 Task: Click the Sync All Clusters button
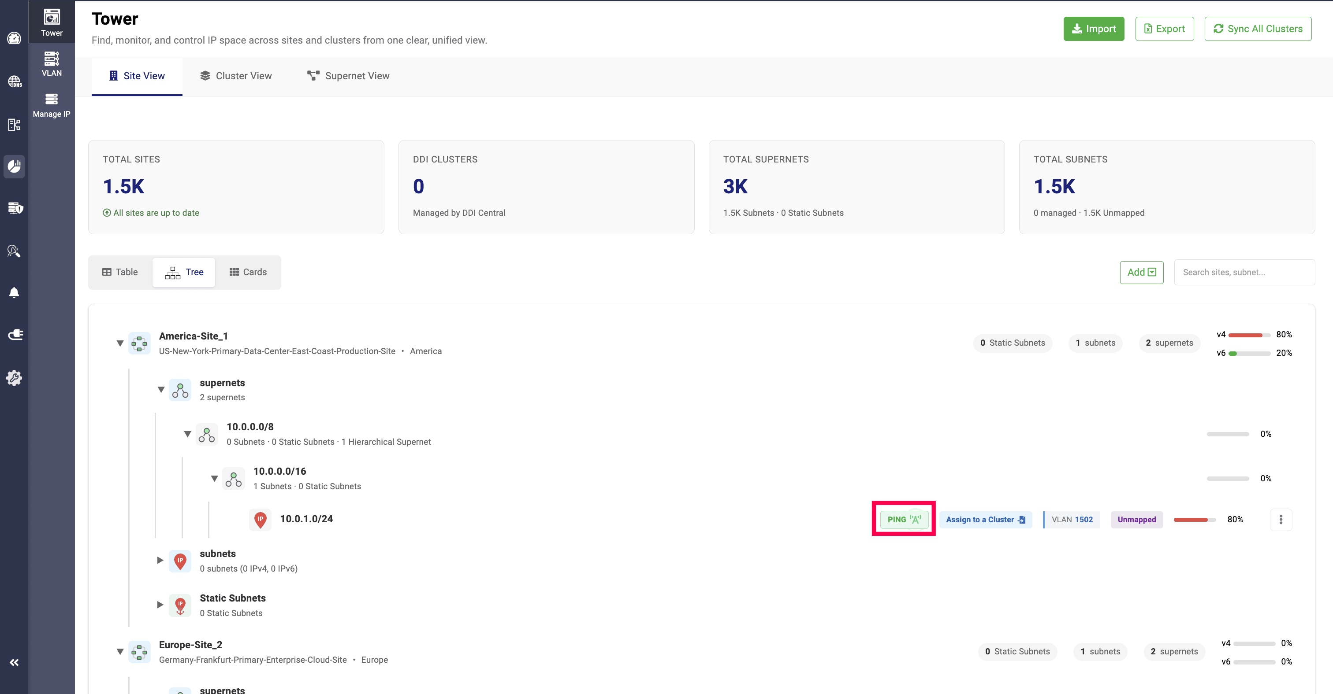point(1258,29)
